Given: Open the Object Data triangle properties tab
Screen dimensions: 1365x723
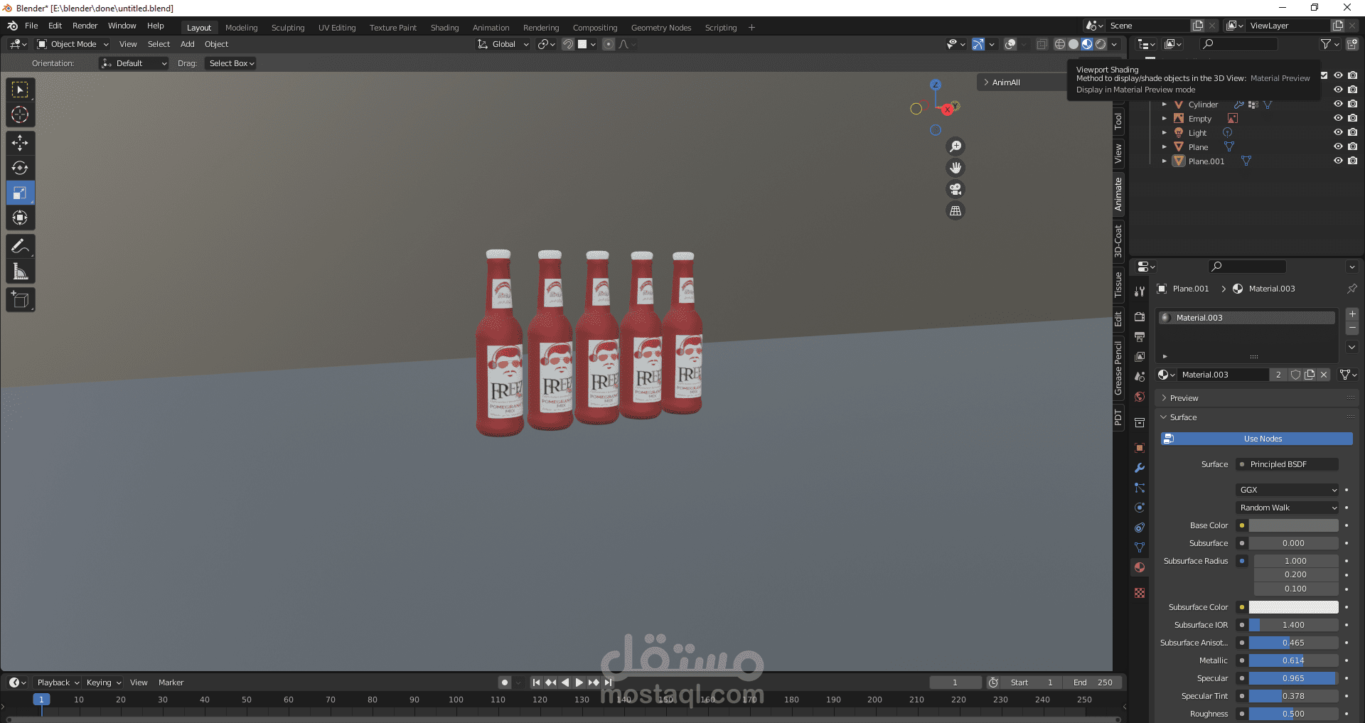Looking at the screenshot, I should (x=1140, y=547).
